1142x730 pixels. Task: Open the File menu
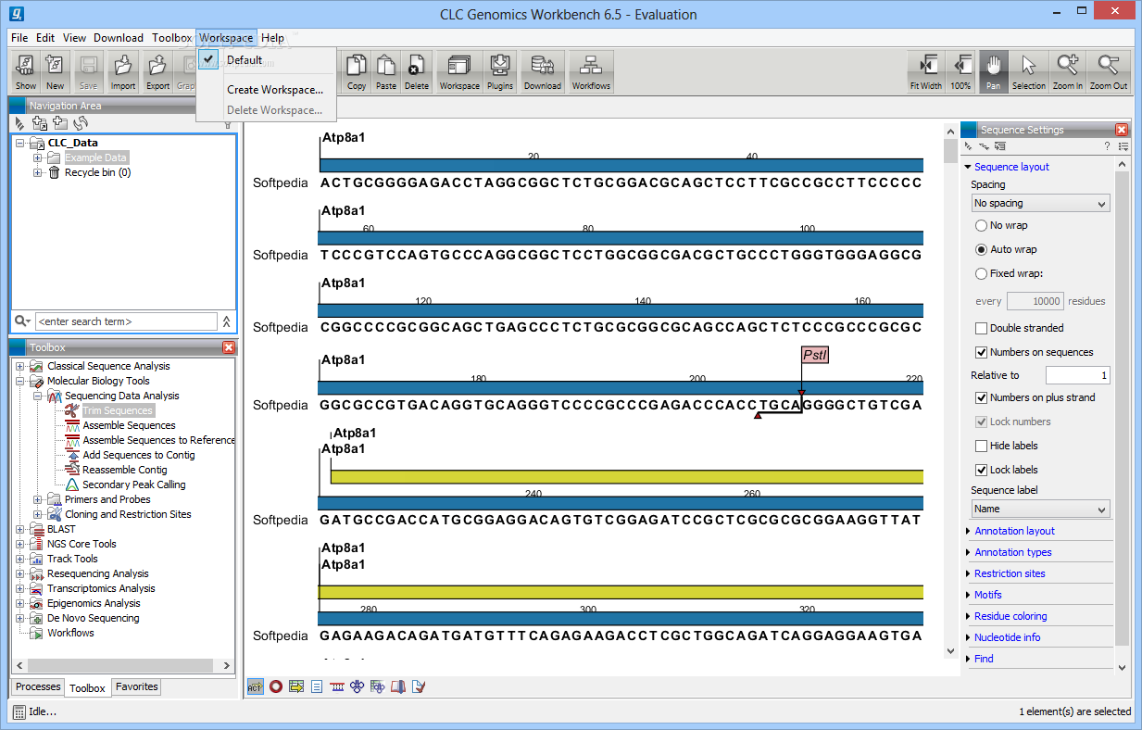coord(19,38)
